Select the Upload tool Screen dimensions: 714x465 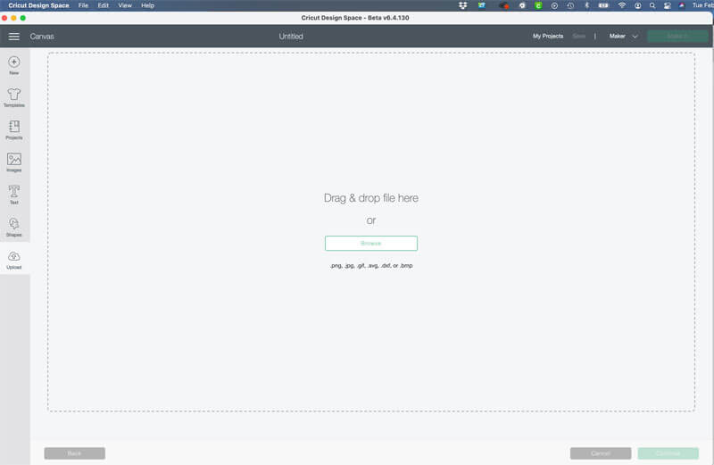pos(14,260)
